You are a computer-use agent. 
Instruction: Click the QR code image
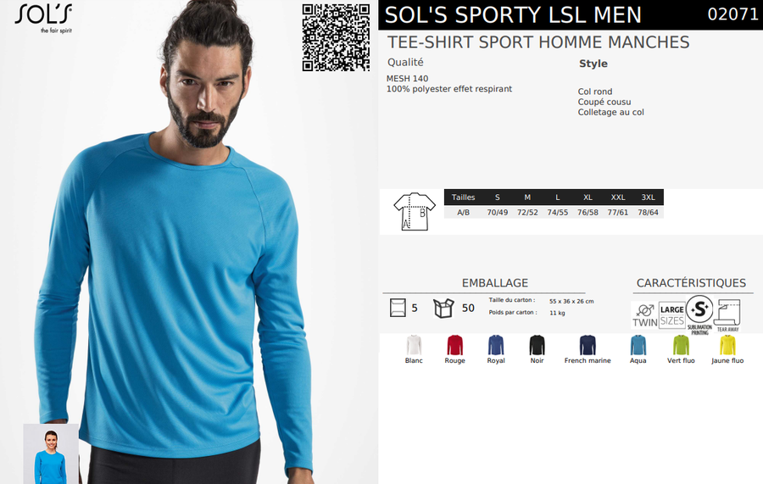click(x=336, y=37)
